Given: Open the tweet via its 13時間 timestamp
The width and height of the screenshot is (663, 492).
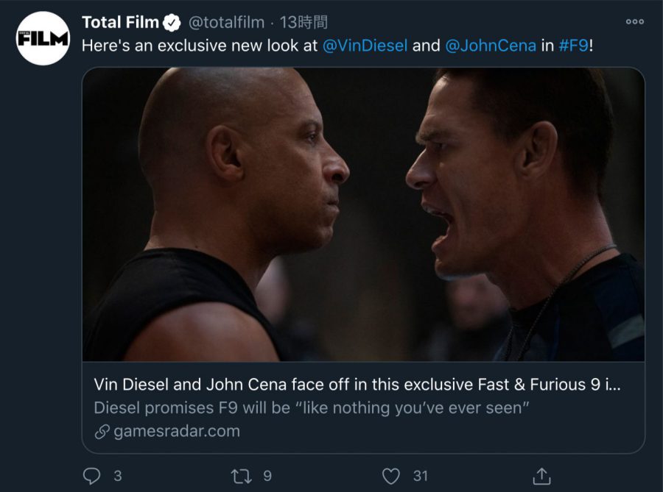Looking at the screenshot, I should coord(304,23).
